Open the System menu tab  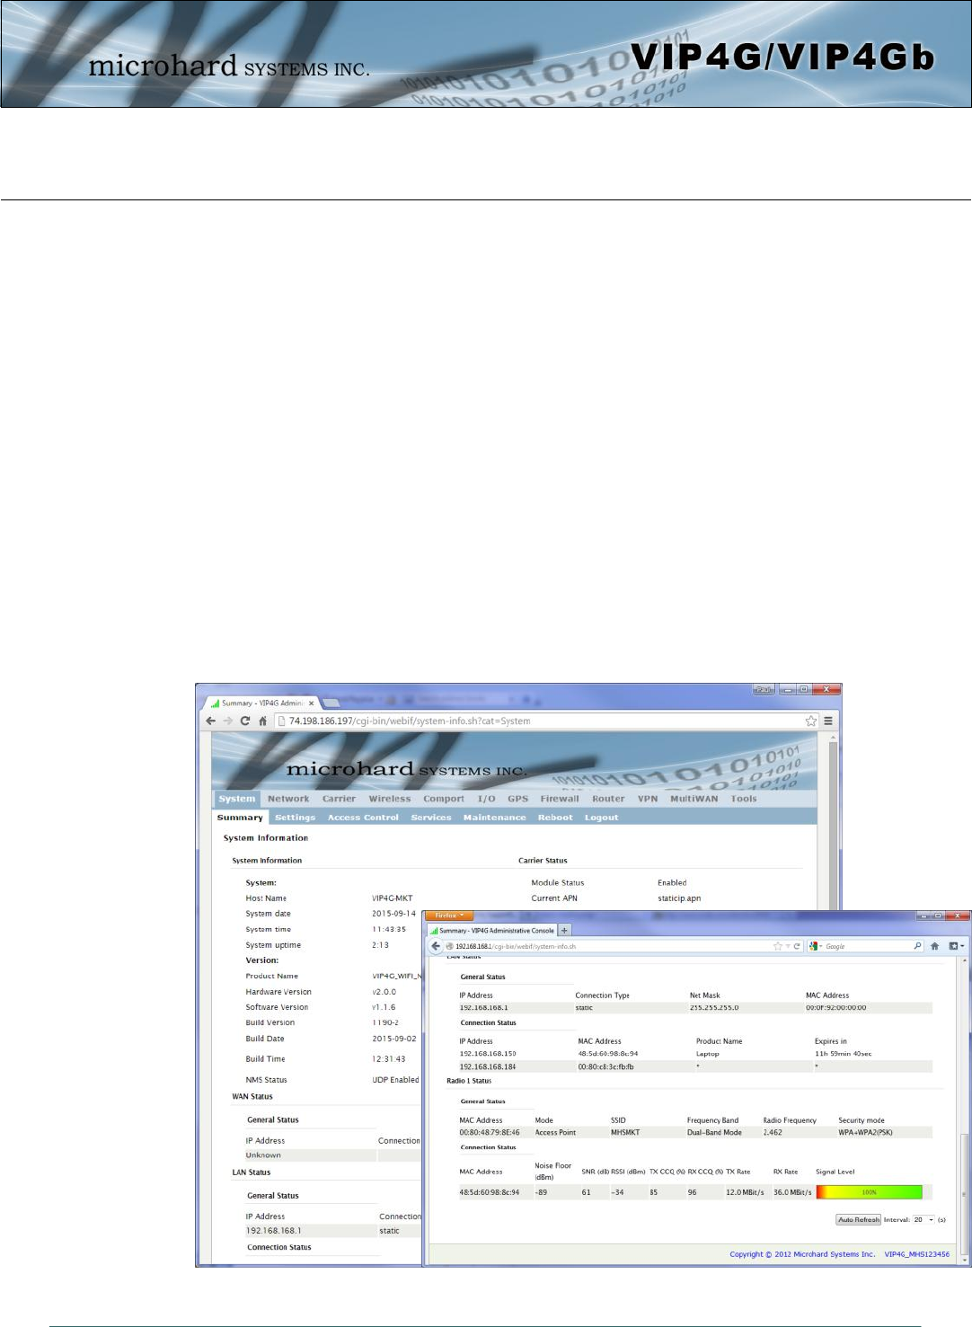point(237,799)
